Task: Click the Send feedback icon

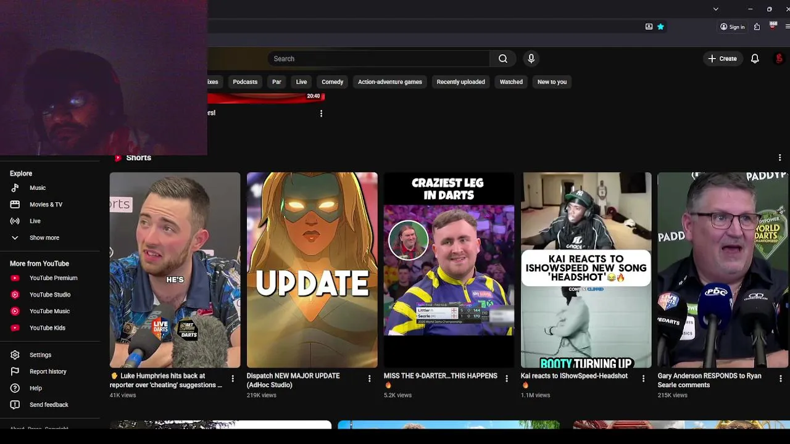Action: coord(15,405)
